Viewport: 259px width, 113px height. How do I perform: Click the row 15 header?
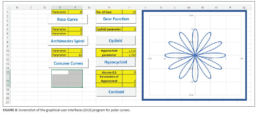pyautogui.click(x=7, y=72)
